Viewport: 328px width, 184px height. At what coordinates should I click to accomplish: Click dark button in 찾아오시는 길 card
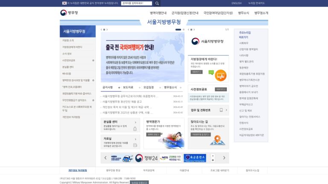[x=201, y=135]
